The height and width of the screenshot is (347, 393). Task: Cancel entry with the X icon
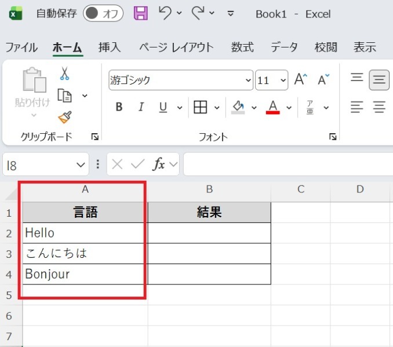coord(117,165)
